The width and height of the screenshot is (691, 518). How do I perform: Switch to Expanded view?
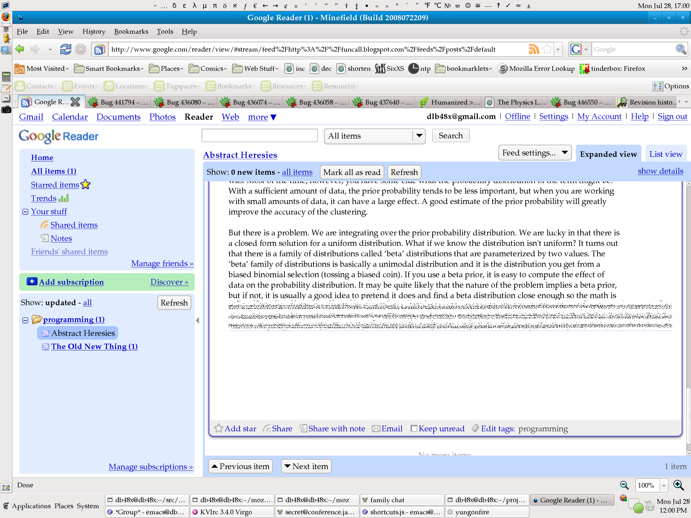(608, 154)
